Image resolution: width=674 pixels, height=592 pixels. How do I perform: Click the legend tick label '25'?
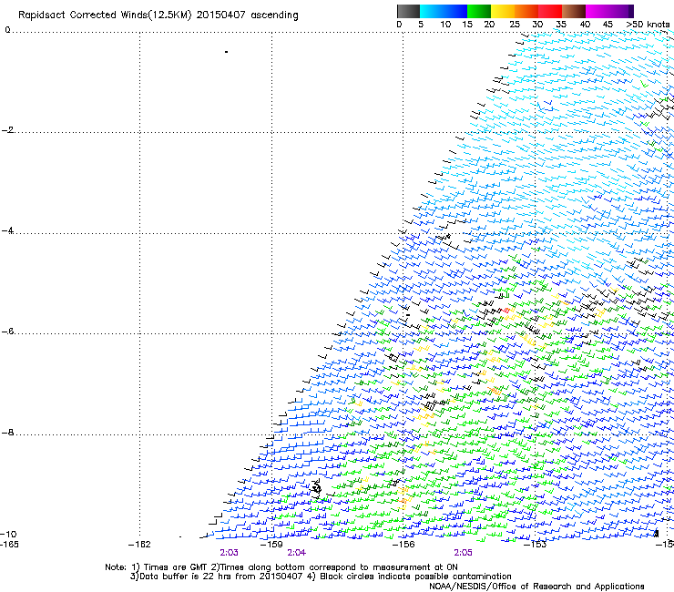[515, 25]
